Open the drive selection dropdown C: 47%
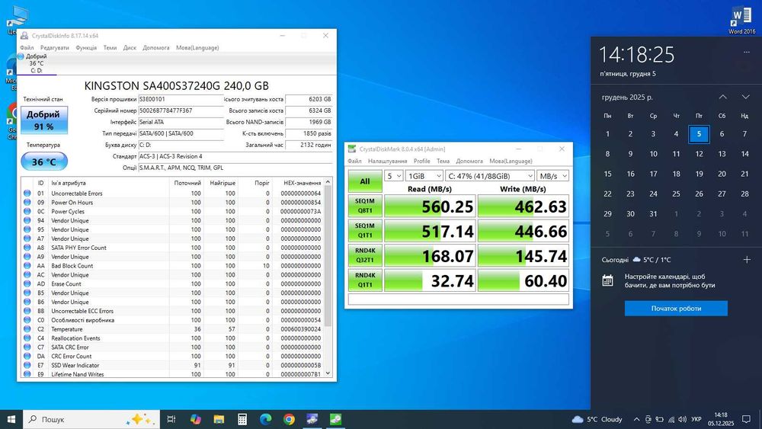762x429 pixels. coord(490,176)
